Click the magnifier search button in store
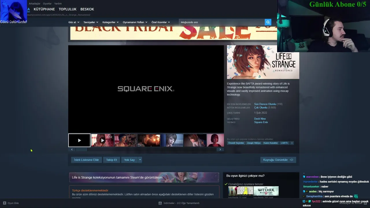 point(268,22)
